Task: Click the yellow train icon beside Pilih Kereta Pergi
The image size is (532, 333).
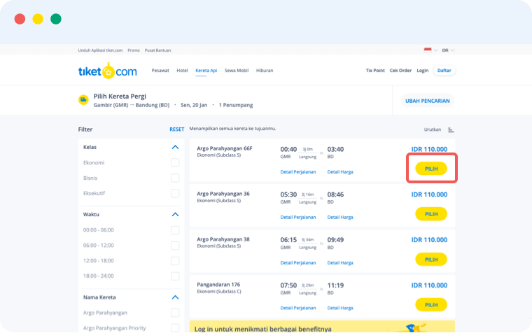Action: [83, 100]
